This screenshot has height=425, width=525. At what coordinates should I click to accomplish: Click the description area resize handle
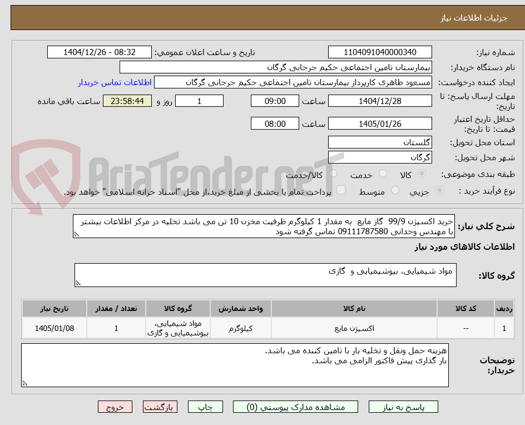76,234
